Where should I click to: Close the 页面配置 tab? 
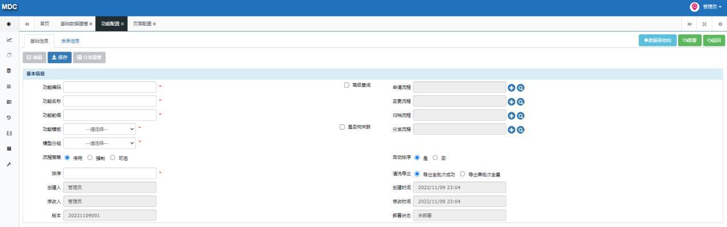coord(154,24)
